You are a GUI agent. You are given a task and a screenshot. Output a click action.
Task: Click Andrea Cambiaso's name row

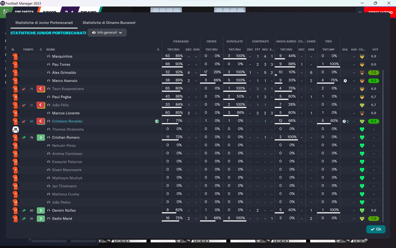point(67,153)
